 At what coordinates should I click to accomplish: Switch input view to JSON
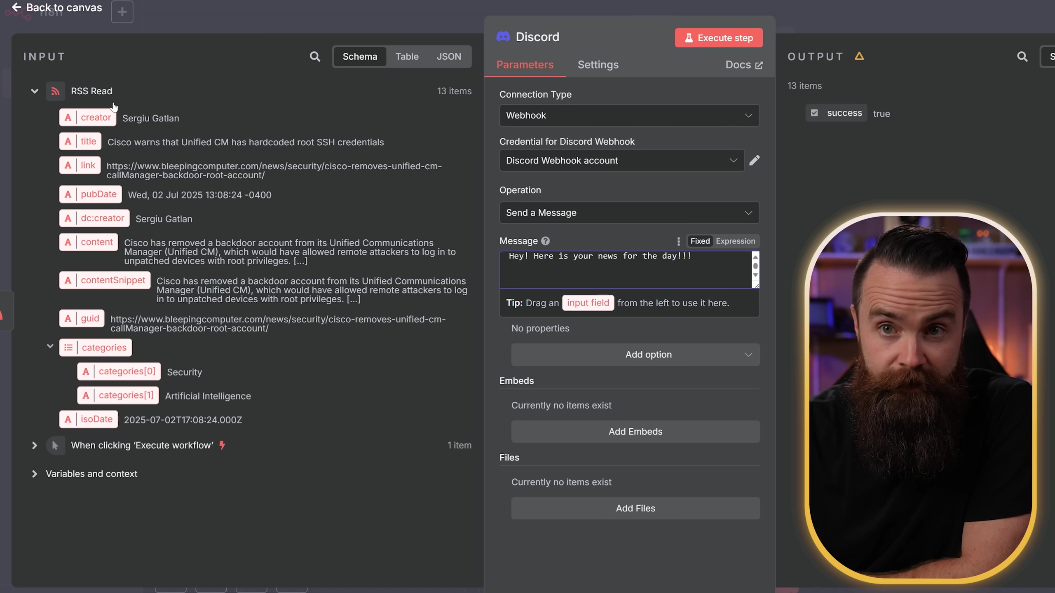pos(449,56)
